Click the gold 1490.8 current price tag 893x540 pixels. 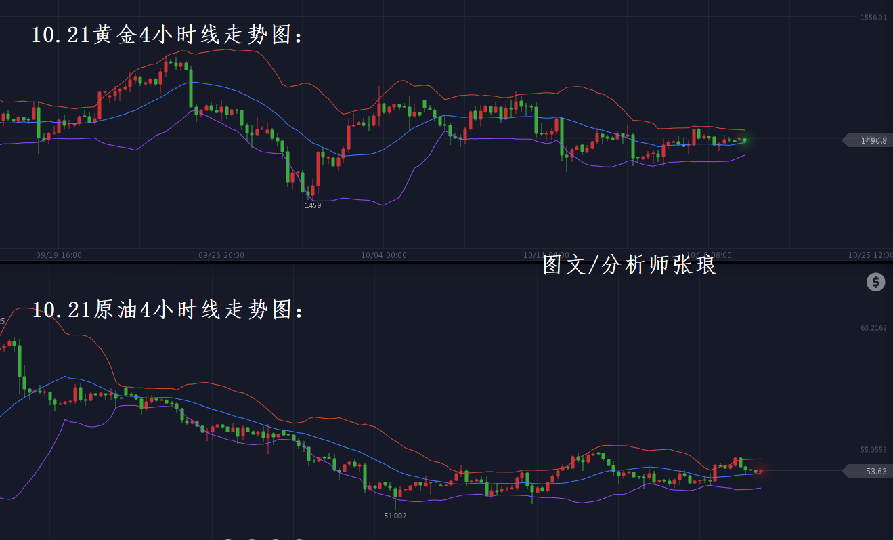(870, 140)
